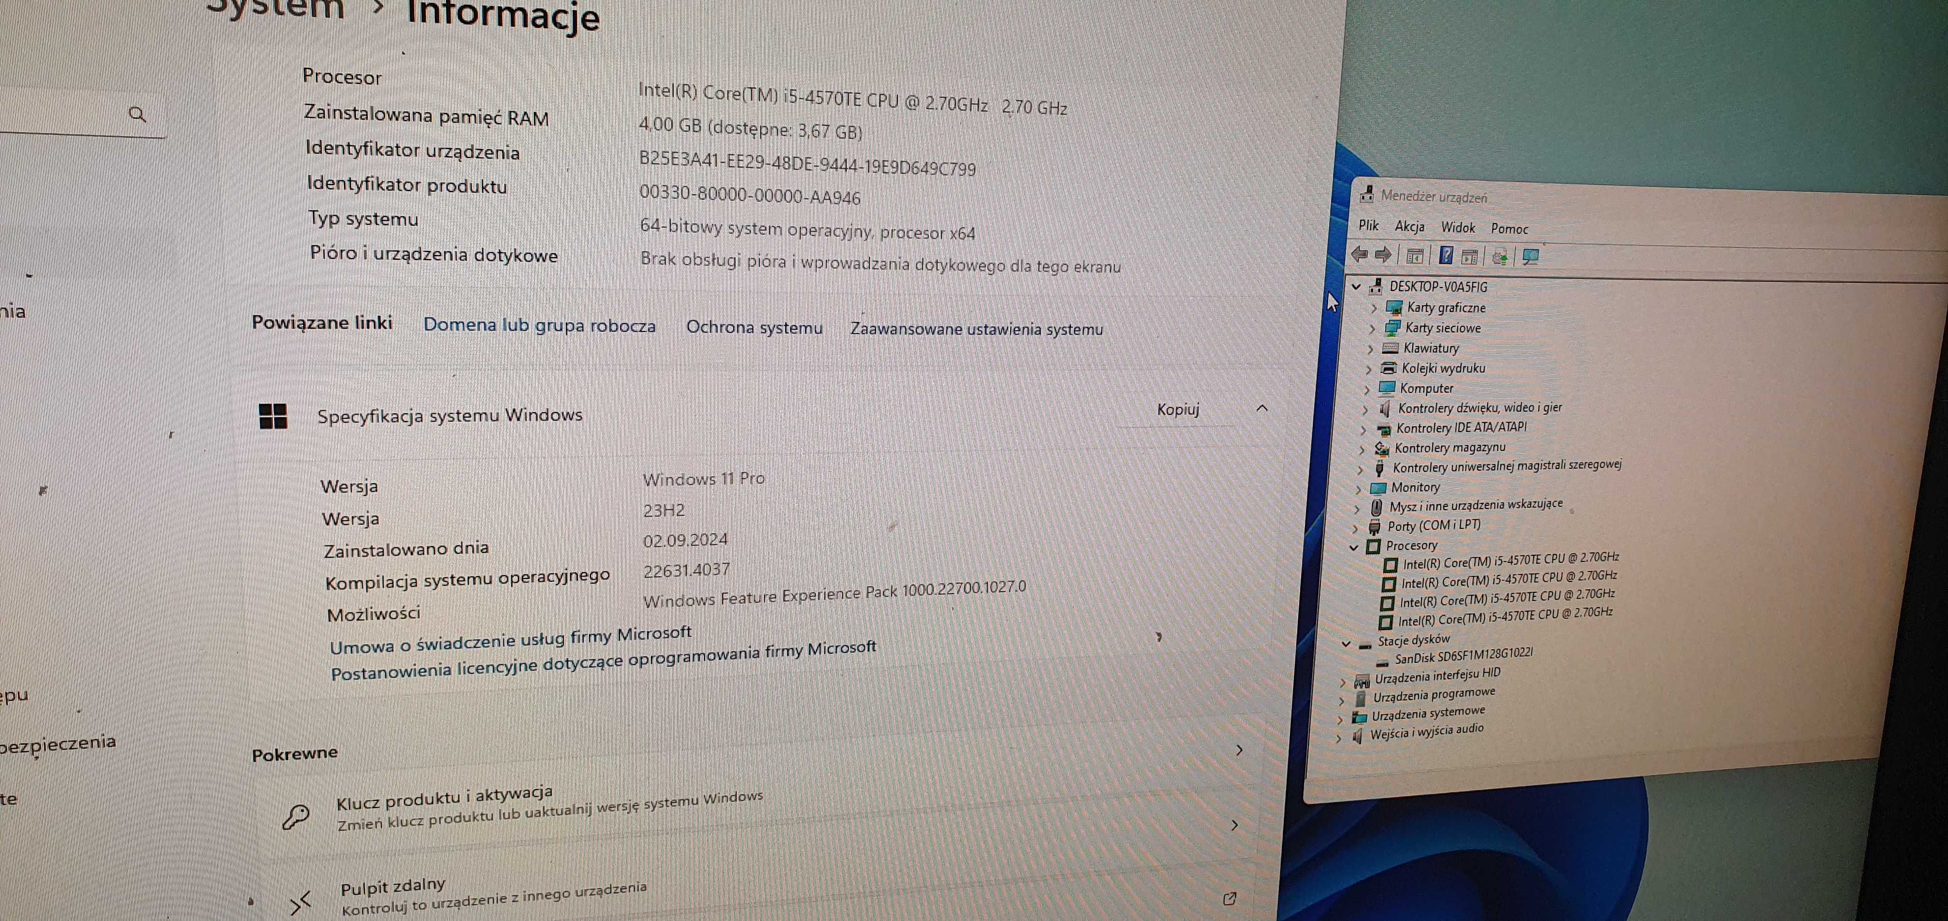The width and height of the screenshot is (1948, 921).
Task: Collapse the Procesory node
Action: 1354,548
